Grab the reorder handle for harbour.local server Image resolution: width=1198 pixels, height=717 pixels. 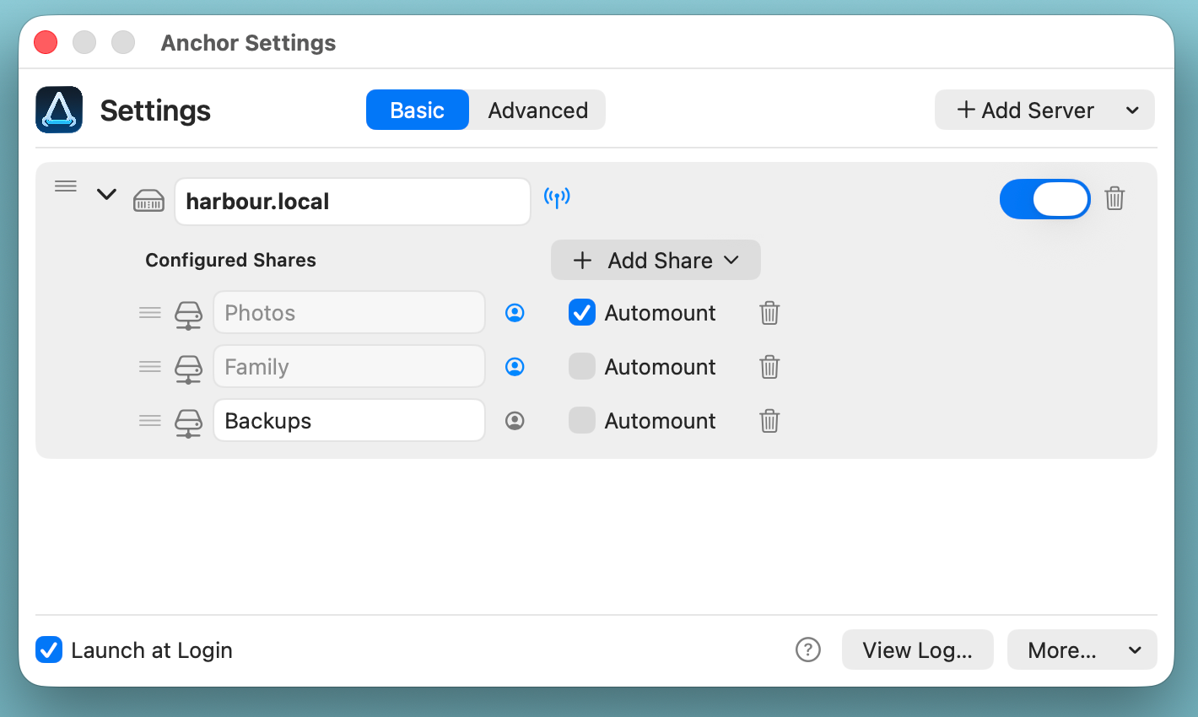(x=66, y=186)
